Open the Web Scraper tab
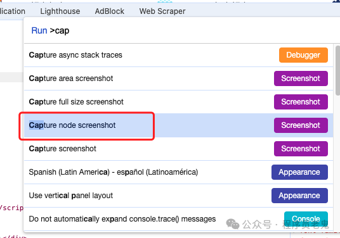Viewport: 340px width, 238px height. (x=162, y=11)
